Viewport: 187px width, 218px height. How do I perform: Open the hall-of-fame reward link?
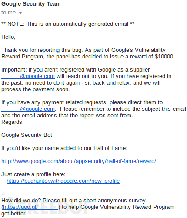(79, 161)
